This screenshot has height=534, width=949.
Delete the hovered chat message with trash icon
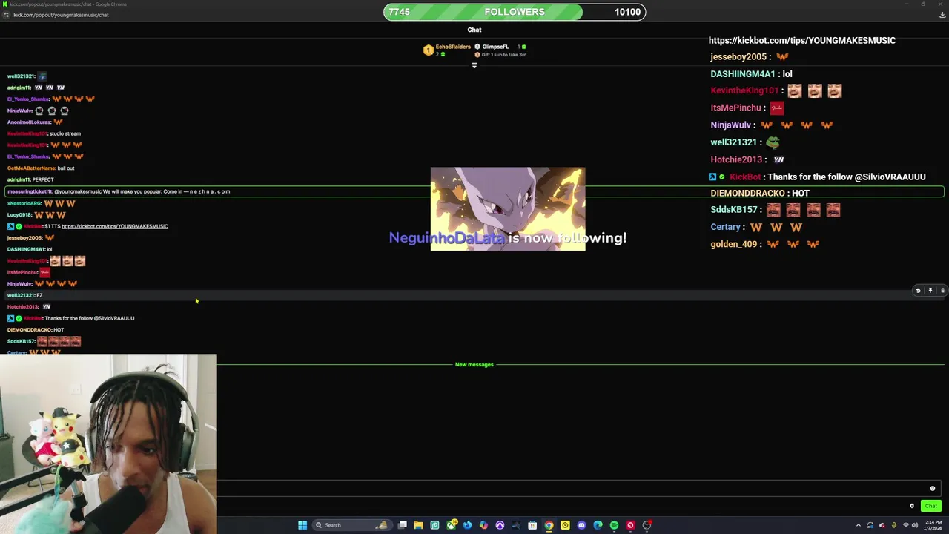942,291
